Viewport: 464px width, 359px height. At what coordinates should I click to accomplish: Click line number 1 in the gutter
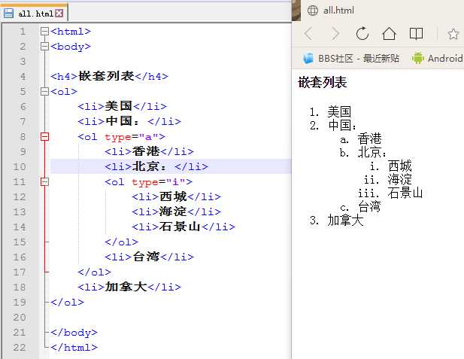point(23,31)
